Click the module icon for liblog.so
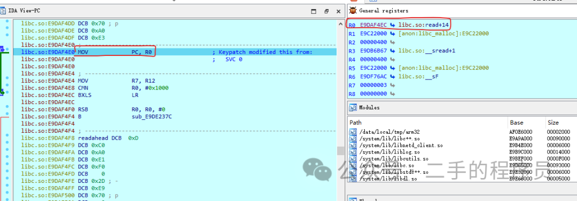577x201 pixels. pyautogui.click(x=353, y=152)
